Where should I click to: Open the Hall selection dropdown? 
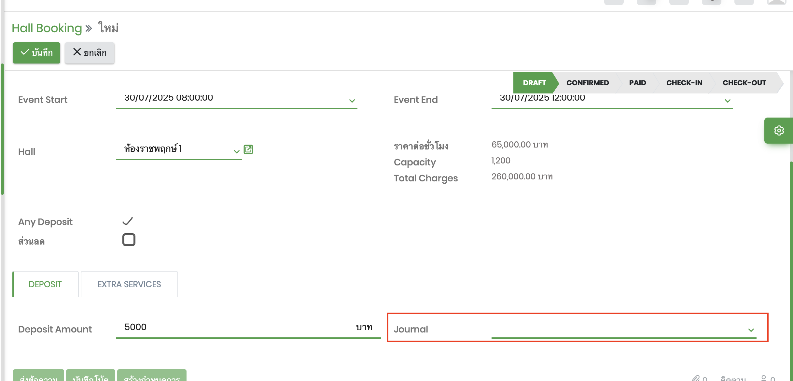tap(237, 151)
